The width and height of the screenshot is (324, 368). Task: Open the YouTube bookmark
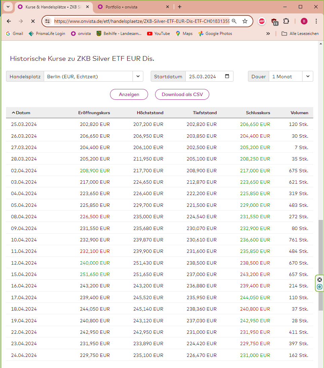pos(158,34)
